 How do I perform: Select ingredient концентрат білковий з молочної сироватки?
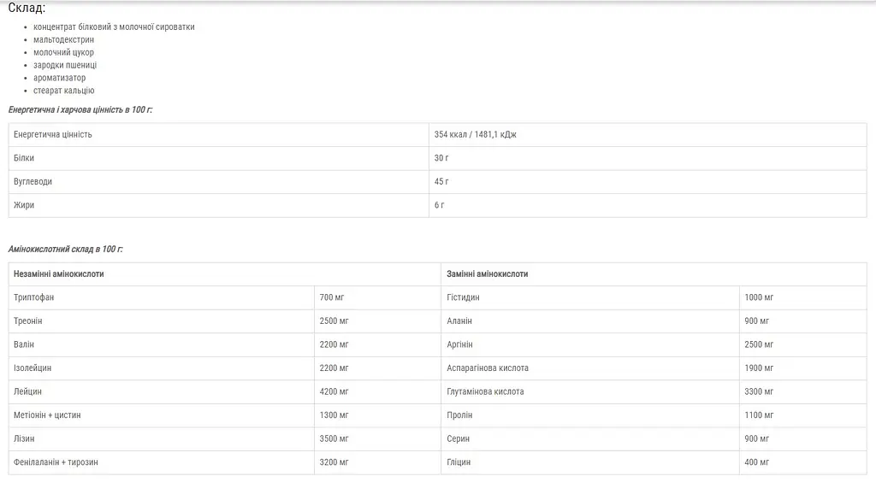coord(114,26)
